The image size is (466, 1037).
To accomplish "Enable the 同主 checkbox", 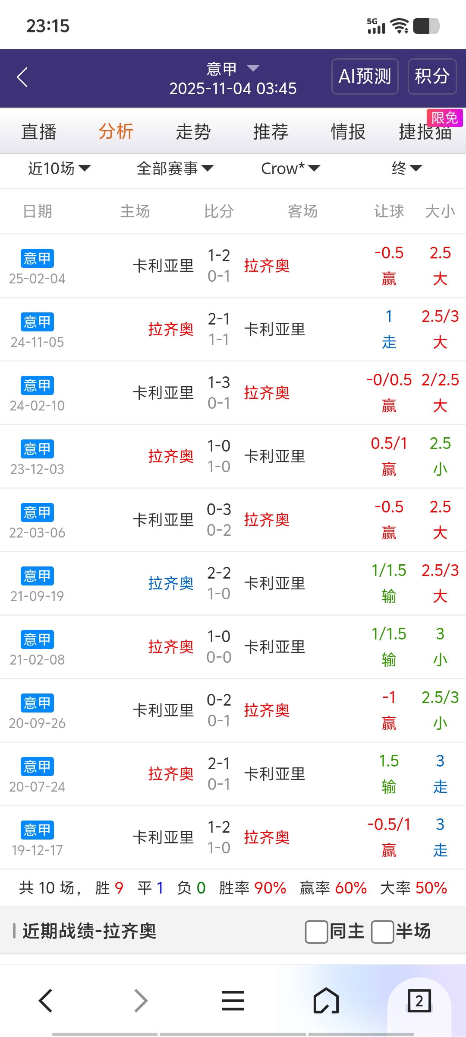I will [316, 932].
